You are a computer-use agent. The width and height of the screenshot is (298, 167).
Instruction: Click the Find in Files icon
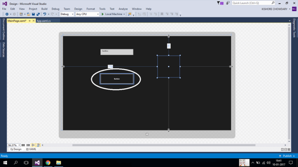129,14
